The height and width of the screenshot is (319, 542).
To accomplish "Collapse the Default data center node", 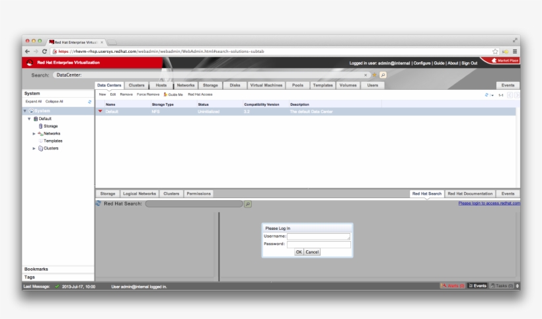I will click(29, 119).
